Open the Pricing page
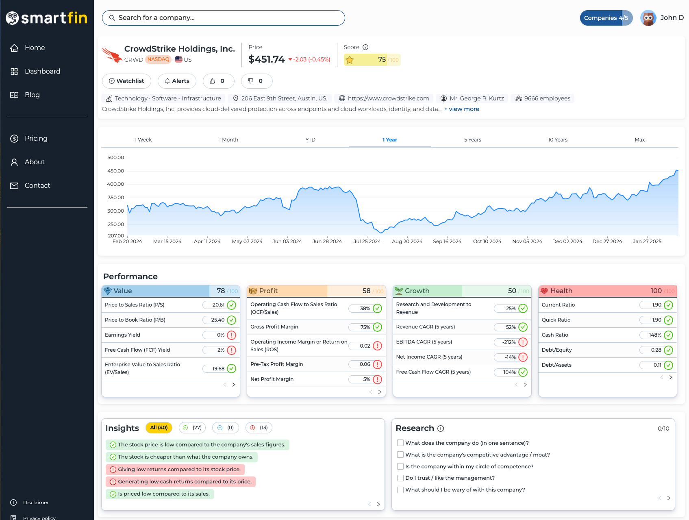This screenshot has width=689, height=520. pos(29,139)
